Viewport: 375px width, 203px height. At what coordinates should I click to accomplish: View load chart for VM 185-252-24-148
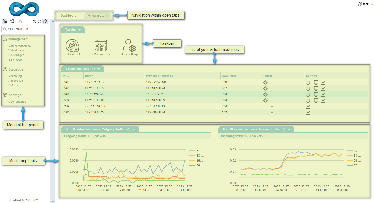(323, 82)
